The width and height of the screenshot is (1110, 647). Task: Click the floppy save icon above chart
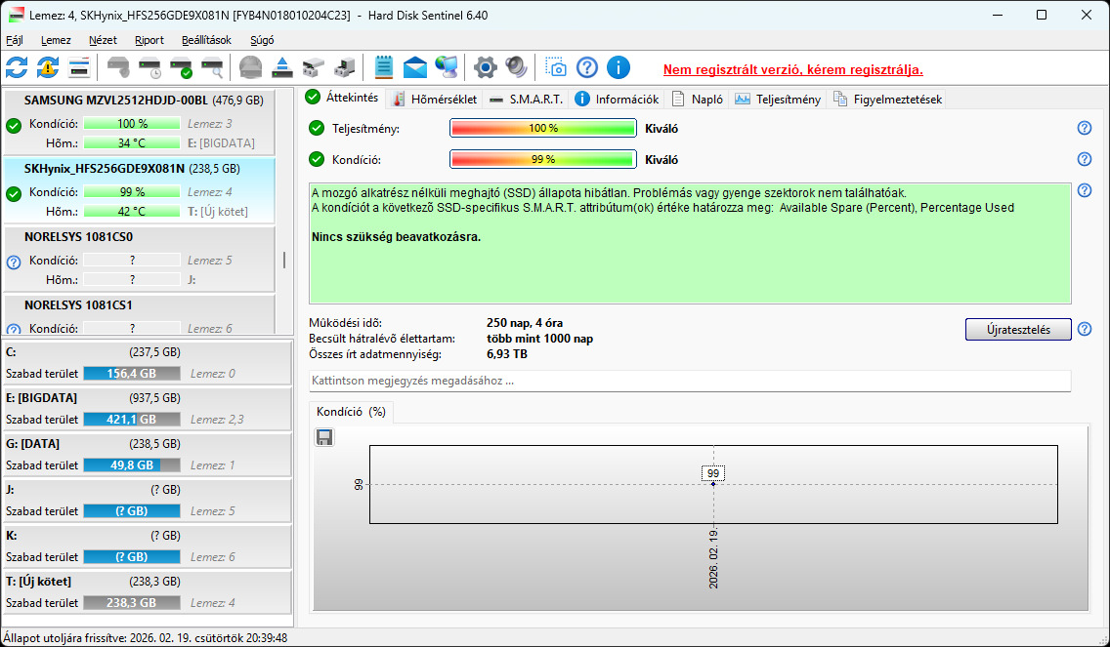point(324,438)
